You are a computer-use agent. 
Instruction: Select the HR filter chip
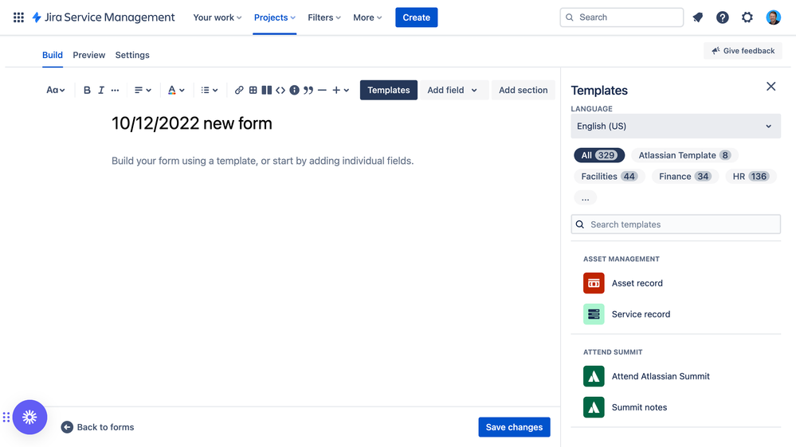pos(751,177)
